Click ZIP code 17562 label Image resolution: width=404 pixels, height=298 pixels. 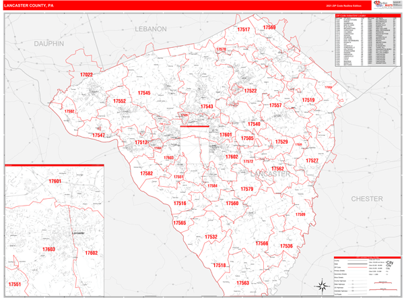tap(277, 169)
